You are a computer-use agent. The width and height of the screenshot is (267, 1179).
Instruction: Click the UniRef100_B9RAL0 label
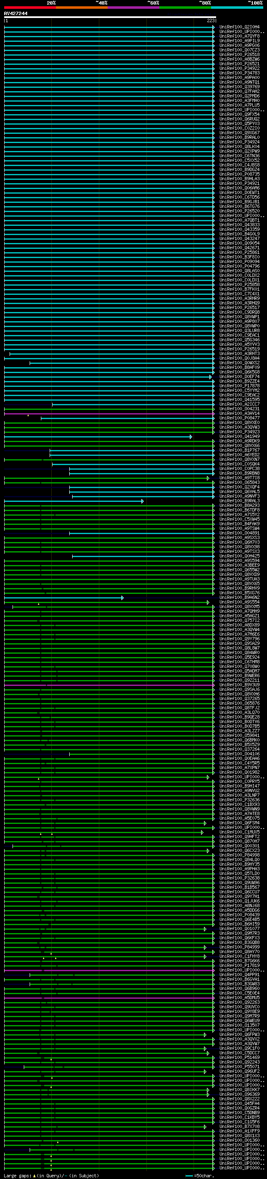click(x=239, y=137)
